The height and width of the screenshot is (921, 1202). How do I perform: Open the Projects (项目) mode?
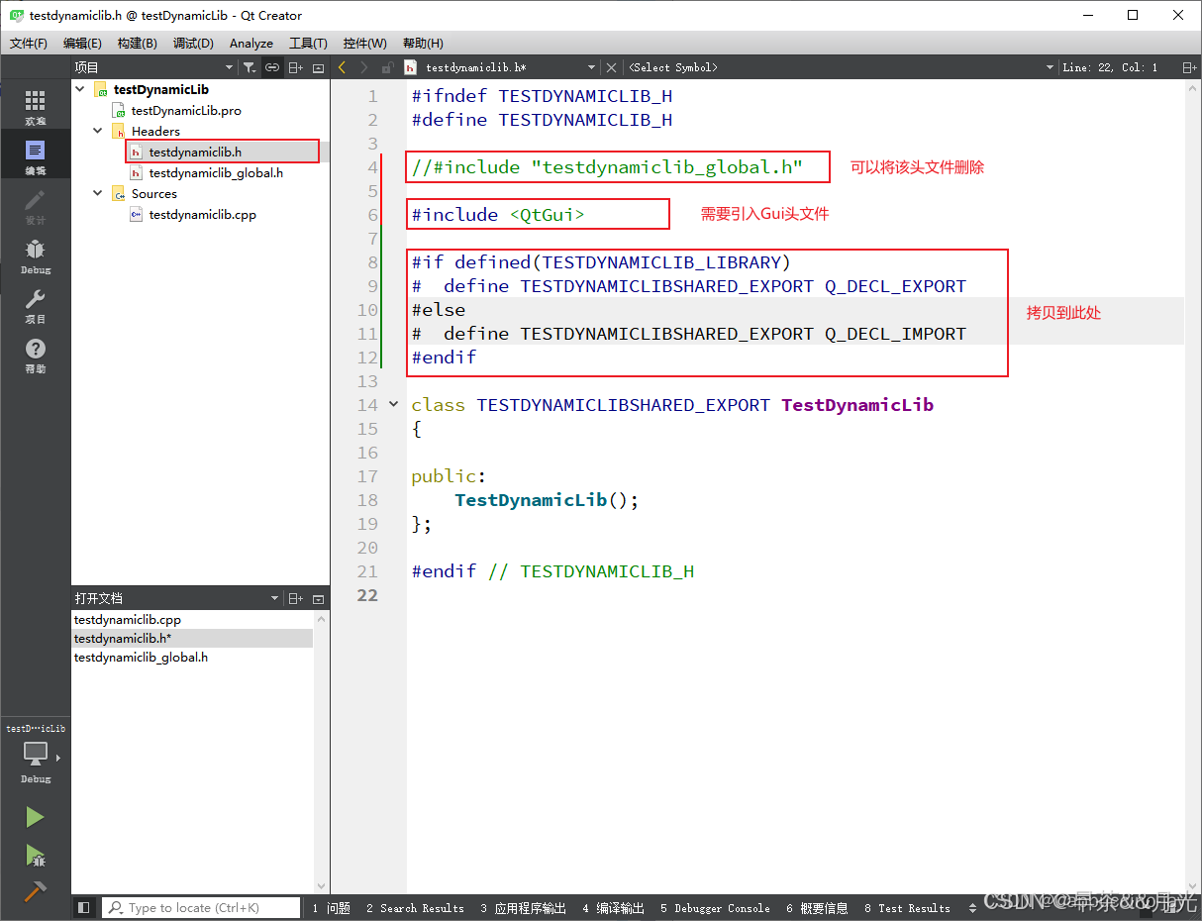35,305
